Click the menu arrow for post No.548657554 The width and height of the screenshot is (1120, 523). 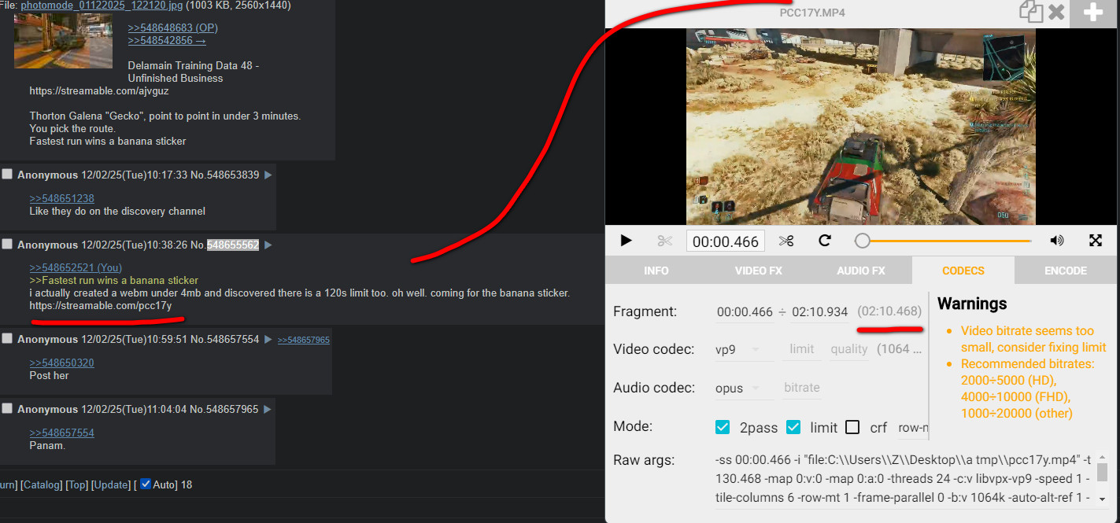pos(268,340)
